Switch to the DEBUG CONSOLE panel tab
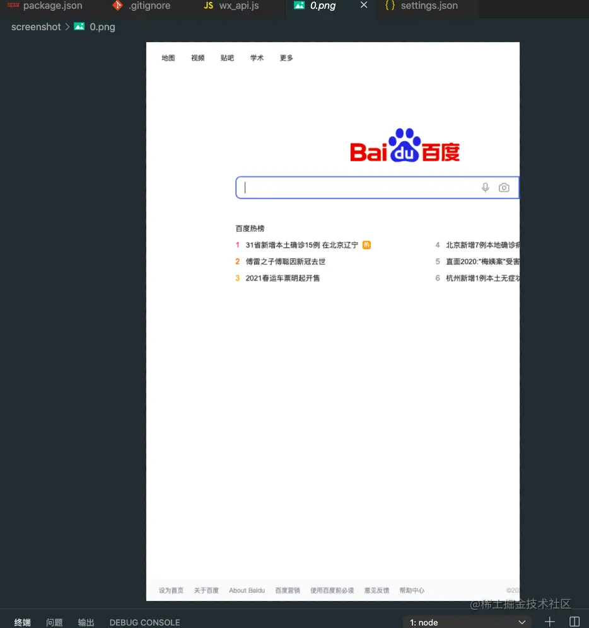Screen dimensions: 589x628 [145, 622]
